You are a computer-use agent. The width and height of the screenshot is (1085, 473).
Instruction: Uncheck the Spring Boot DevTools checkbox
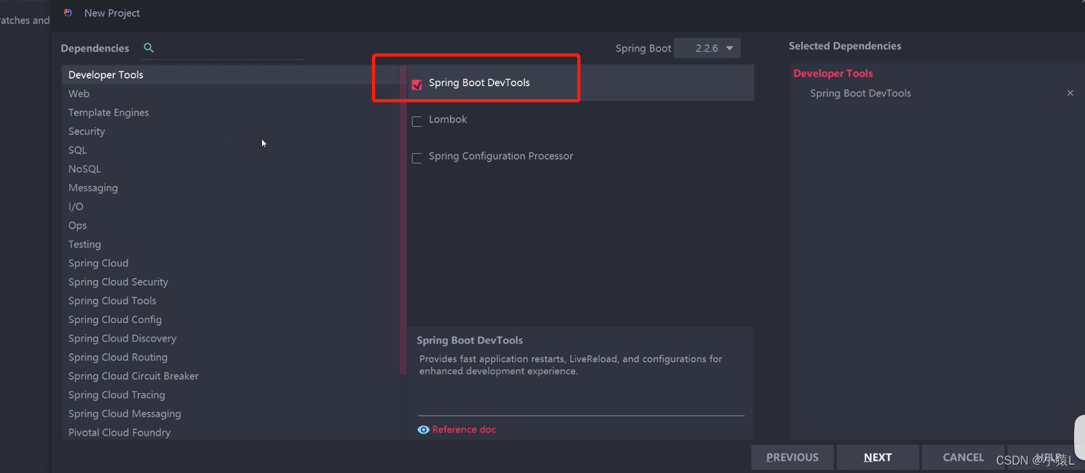click(x=417, y=84)
